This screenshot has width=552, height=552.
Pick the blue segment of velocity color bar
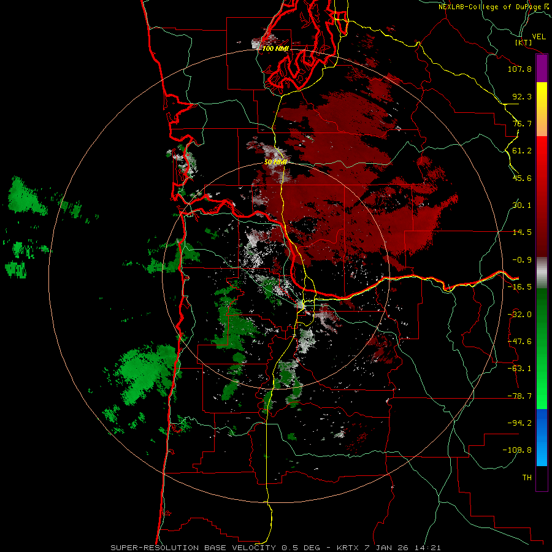coord(542,437)
